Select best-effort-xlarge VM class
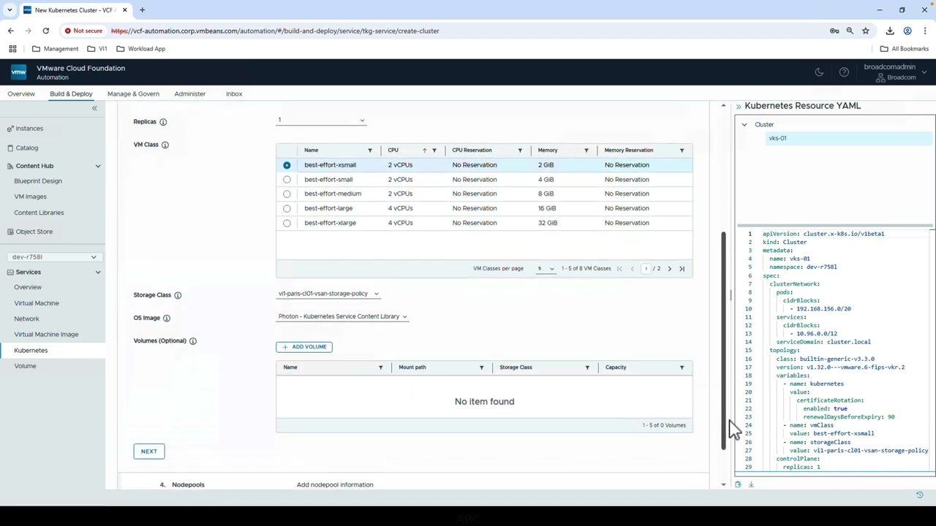This screenshot has width=936, height=526. 287,223
